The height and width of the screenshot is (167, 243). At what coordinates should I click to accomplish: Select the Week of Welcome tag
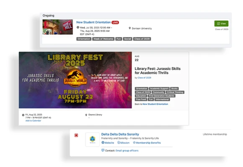click(103, 39)
